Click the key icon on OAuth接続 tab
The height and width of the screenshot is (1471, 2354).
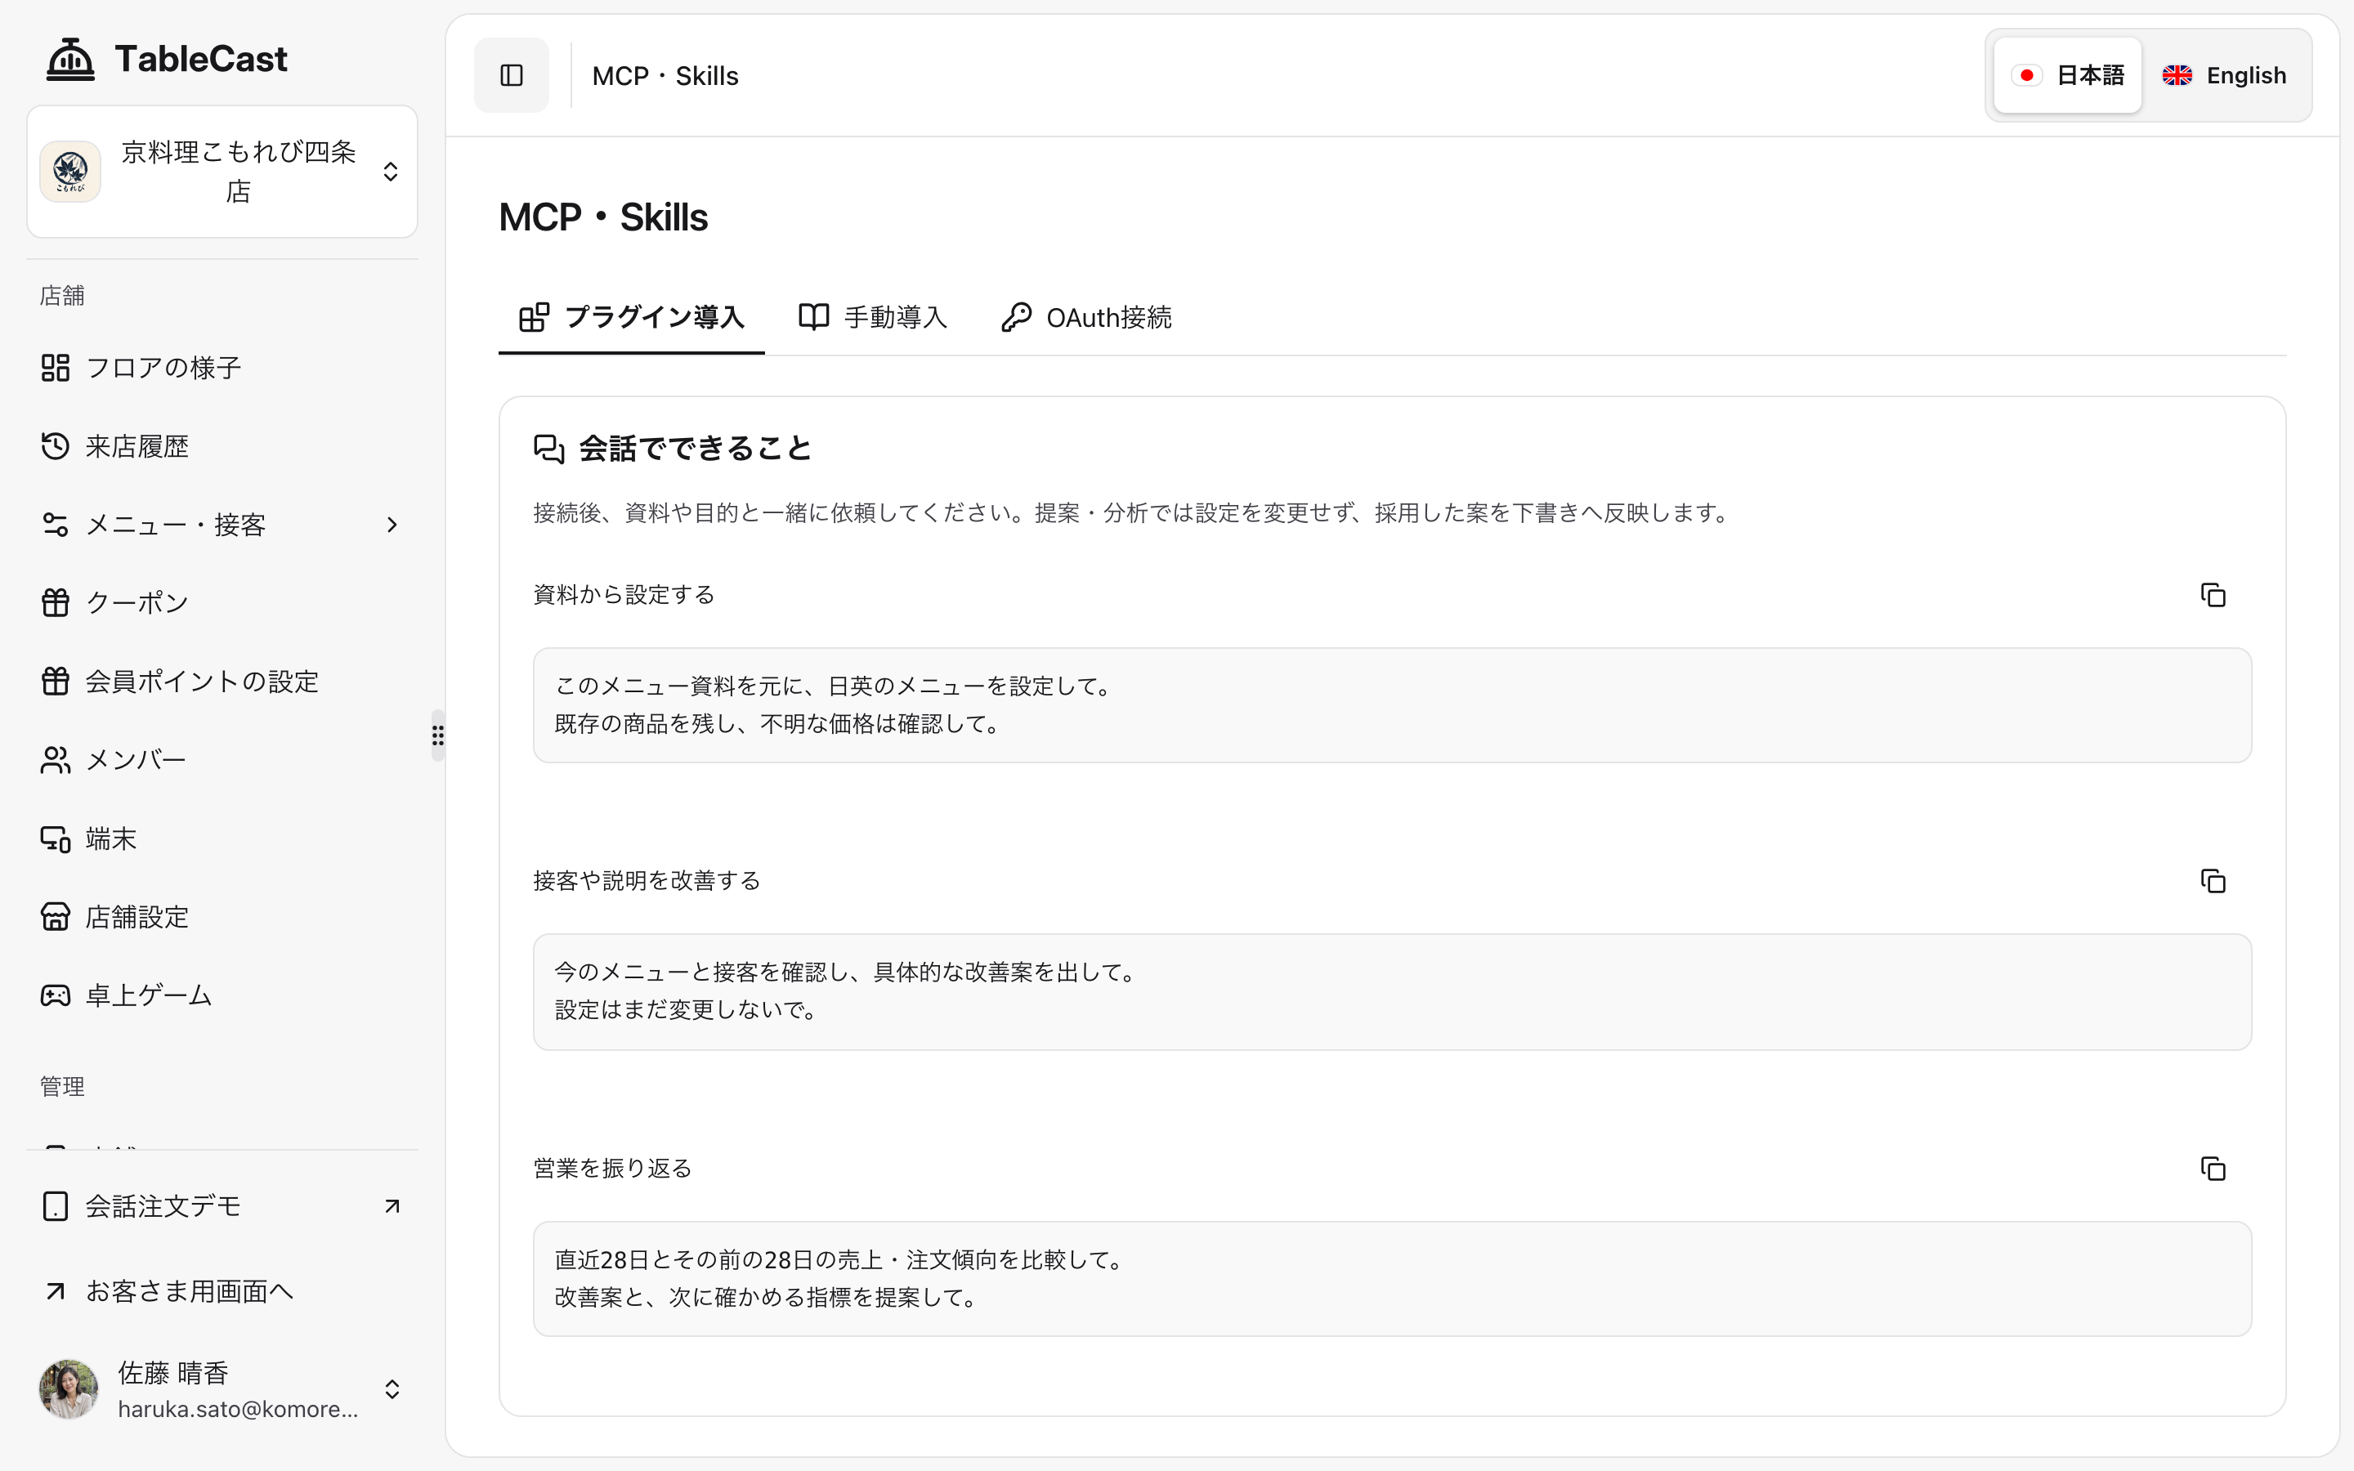coord(1017,317)
